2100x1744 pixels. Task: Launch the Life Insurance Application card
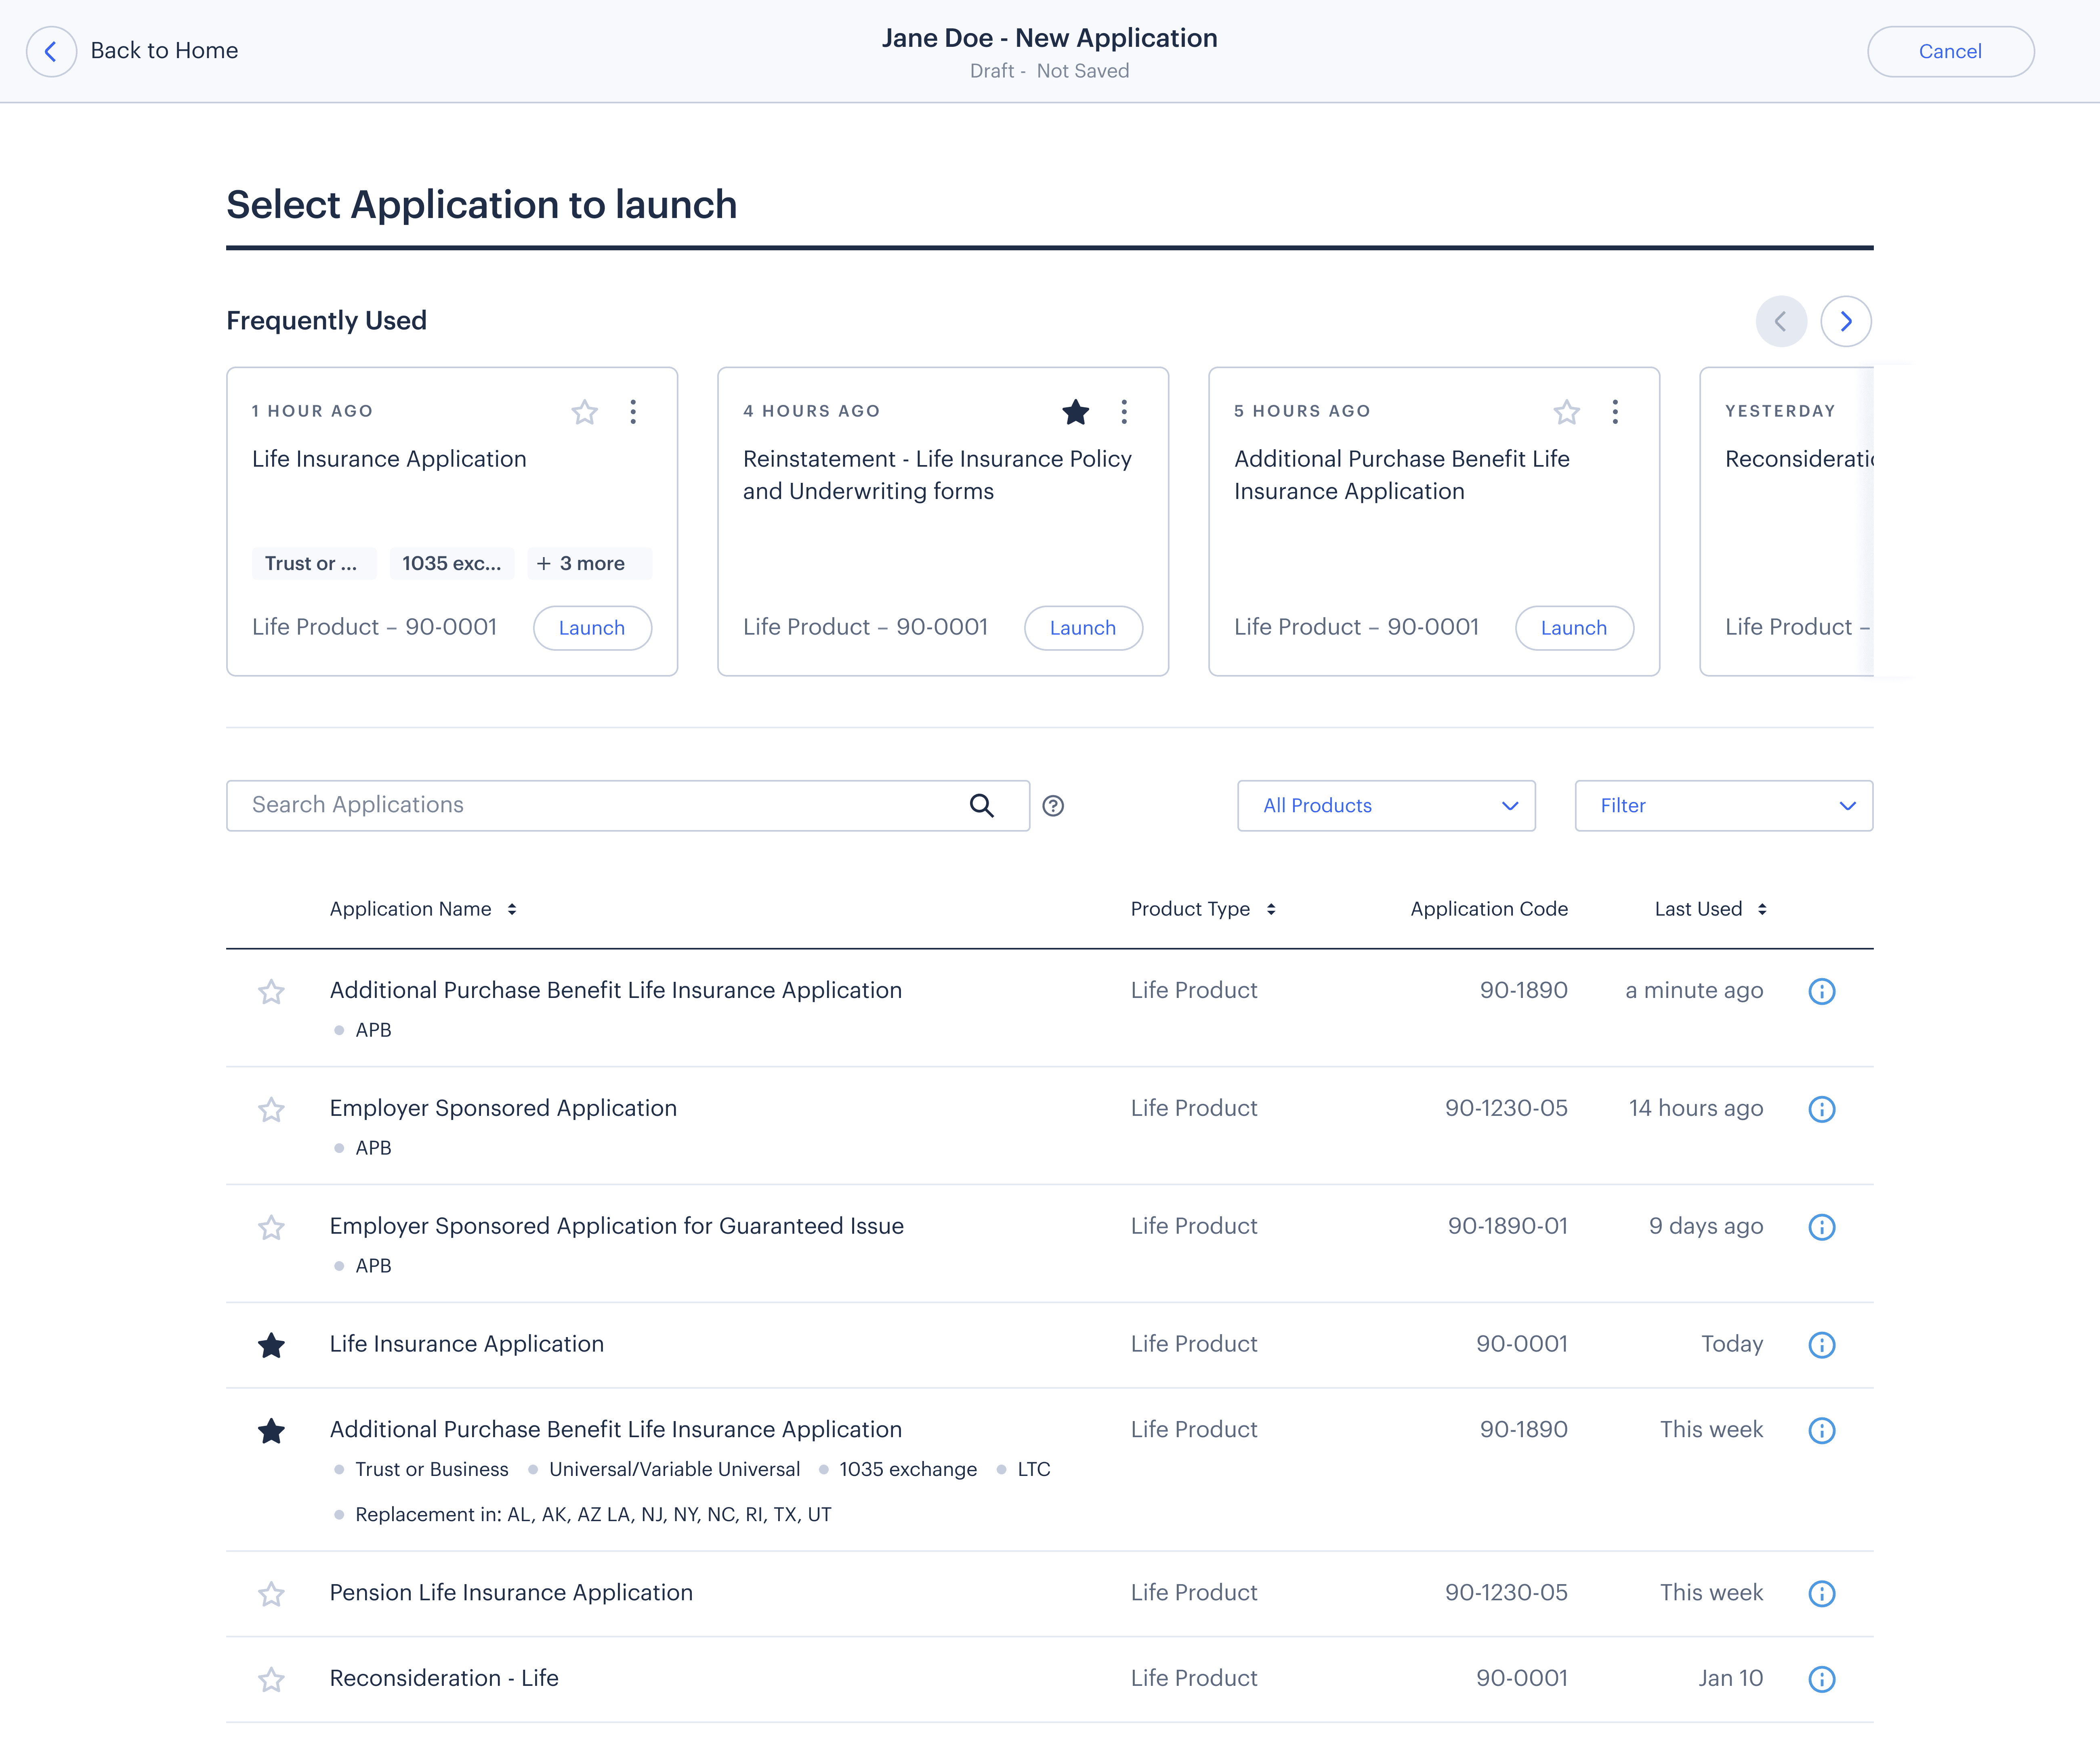point(592,628)
